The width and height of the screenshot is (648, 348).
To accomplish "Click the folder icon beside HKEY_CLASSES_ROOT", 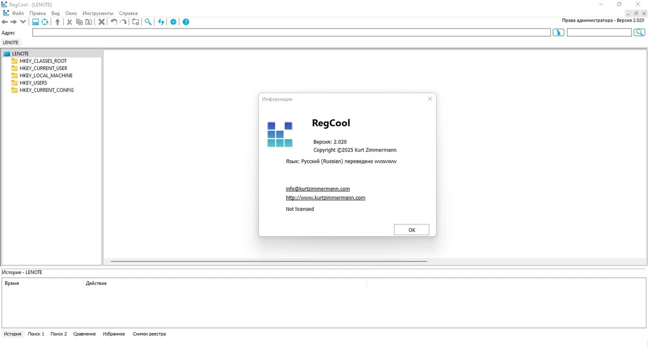I will point(15,61).
